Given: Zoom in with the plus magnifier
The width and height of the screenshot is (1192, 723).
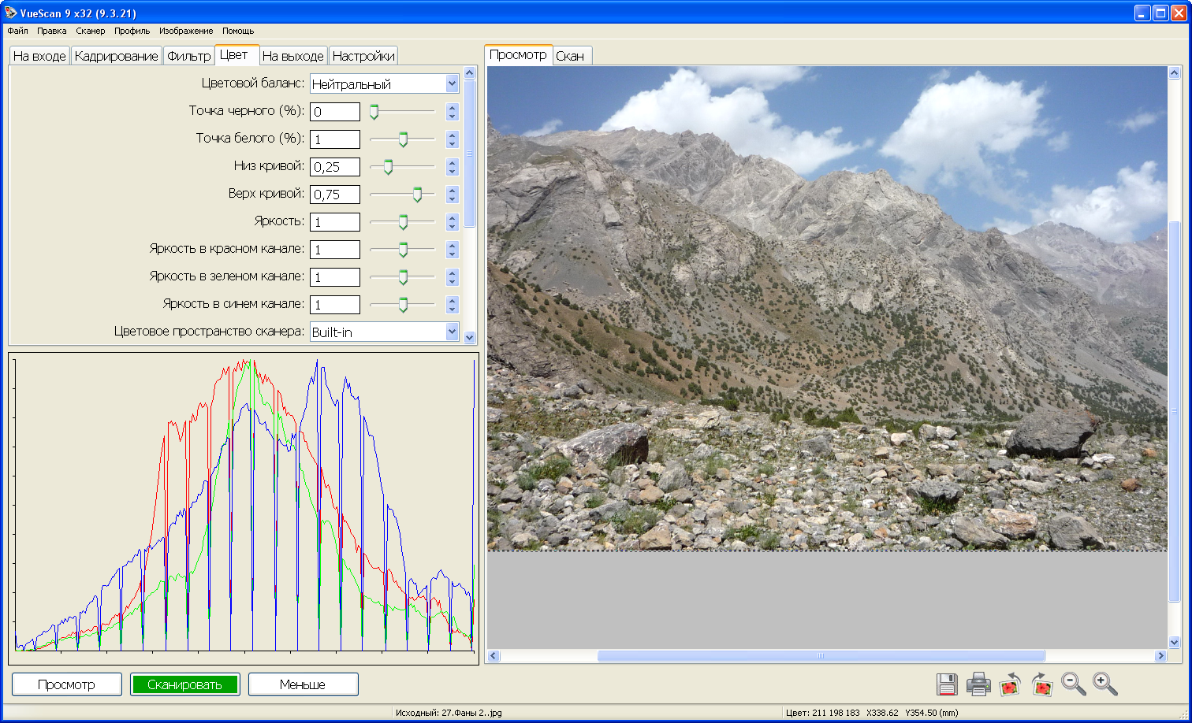Looking at the screenshot, I should [x=1105, y=684].
